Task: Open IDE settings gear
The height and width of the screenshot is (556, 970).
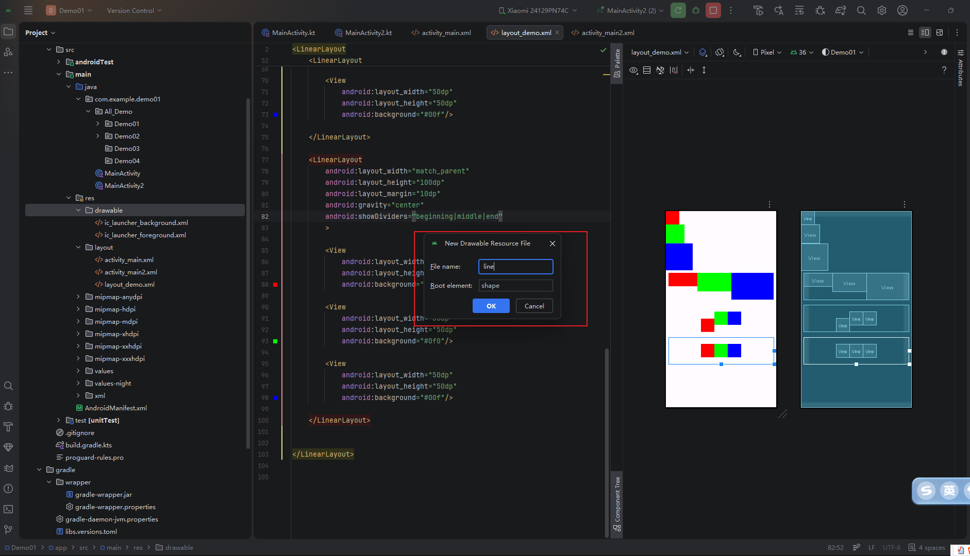Action: click(882, 10)
